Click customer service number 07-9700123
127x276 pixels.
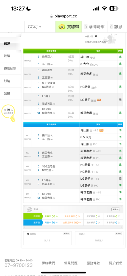[x=18, y=265]
